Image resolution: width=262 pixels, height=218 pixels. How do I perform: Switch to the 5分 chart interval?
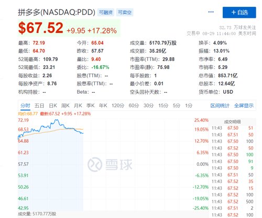coord(176,106)
